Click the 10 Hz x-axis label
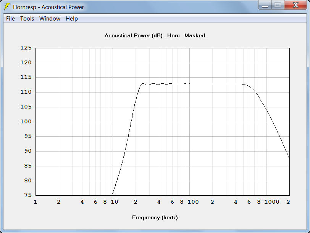This screenshot has height=233, width=310. point(114,202)
